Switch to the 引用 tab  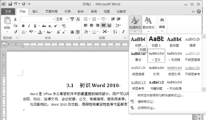[x=67, y=11]
